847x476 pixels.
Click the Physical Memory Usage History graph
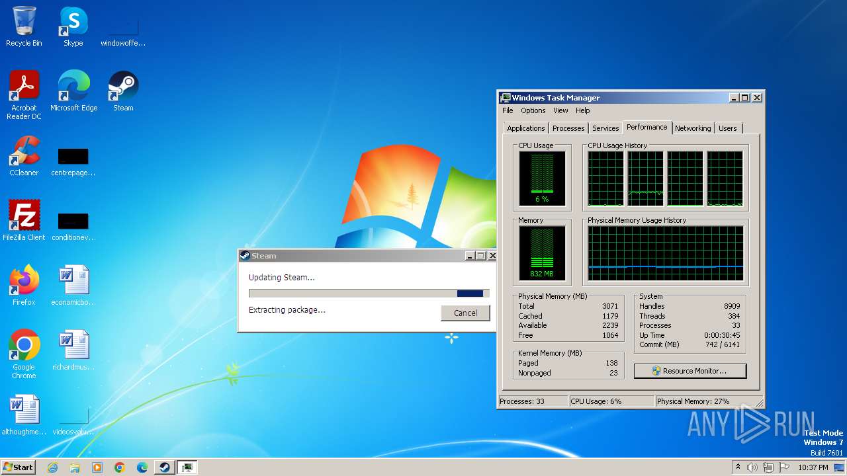(x=666, y=253)
